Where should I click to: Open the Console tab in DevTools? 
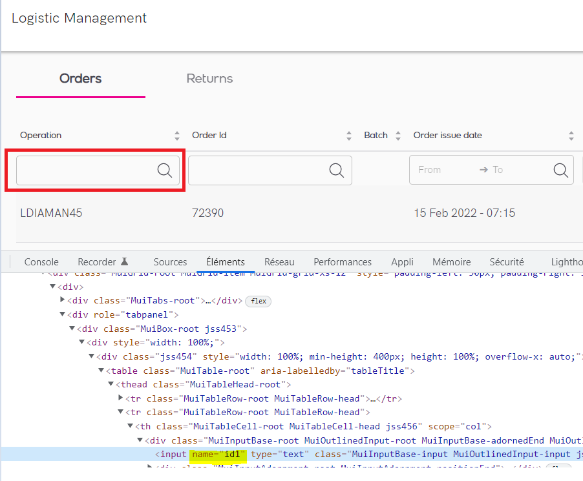41,261
